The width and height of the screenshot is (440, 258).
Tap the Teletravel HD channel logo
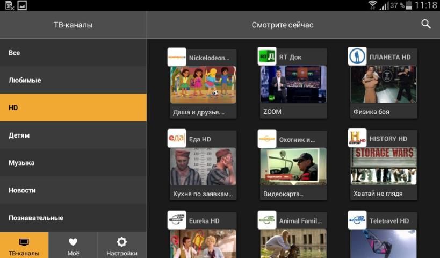(357, 220)
